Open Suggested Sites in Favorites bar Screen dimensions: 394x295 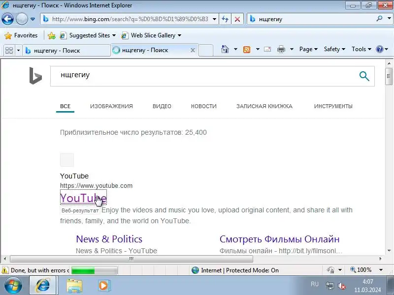88,35
